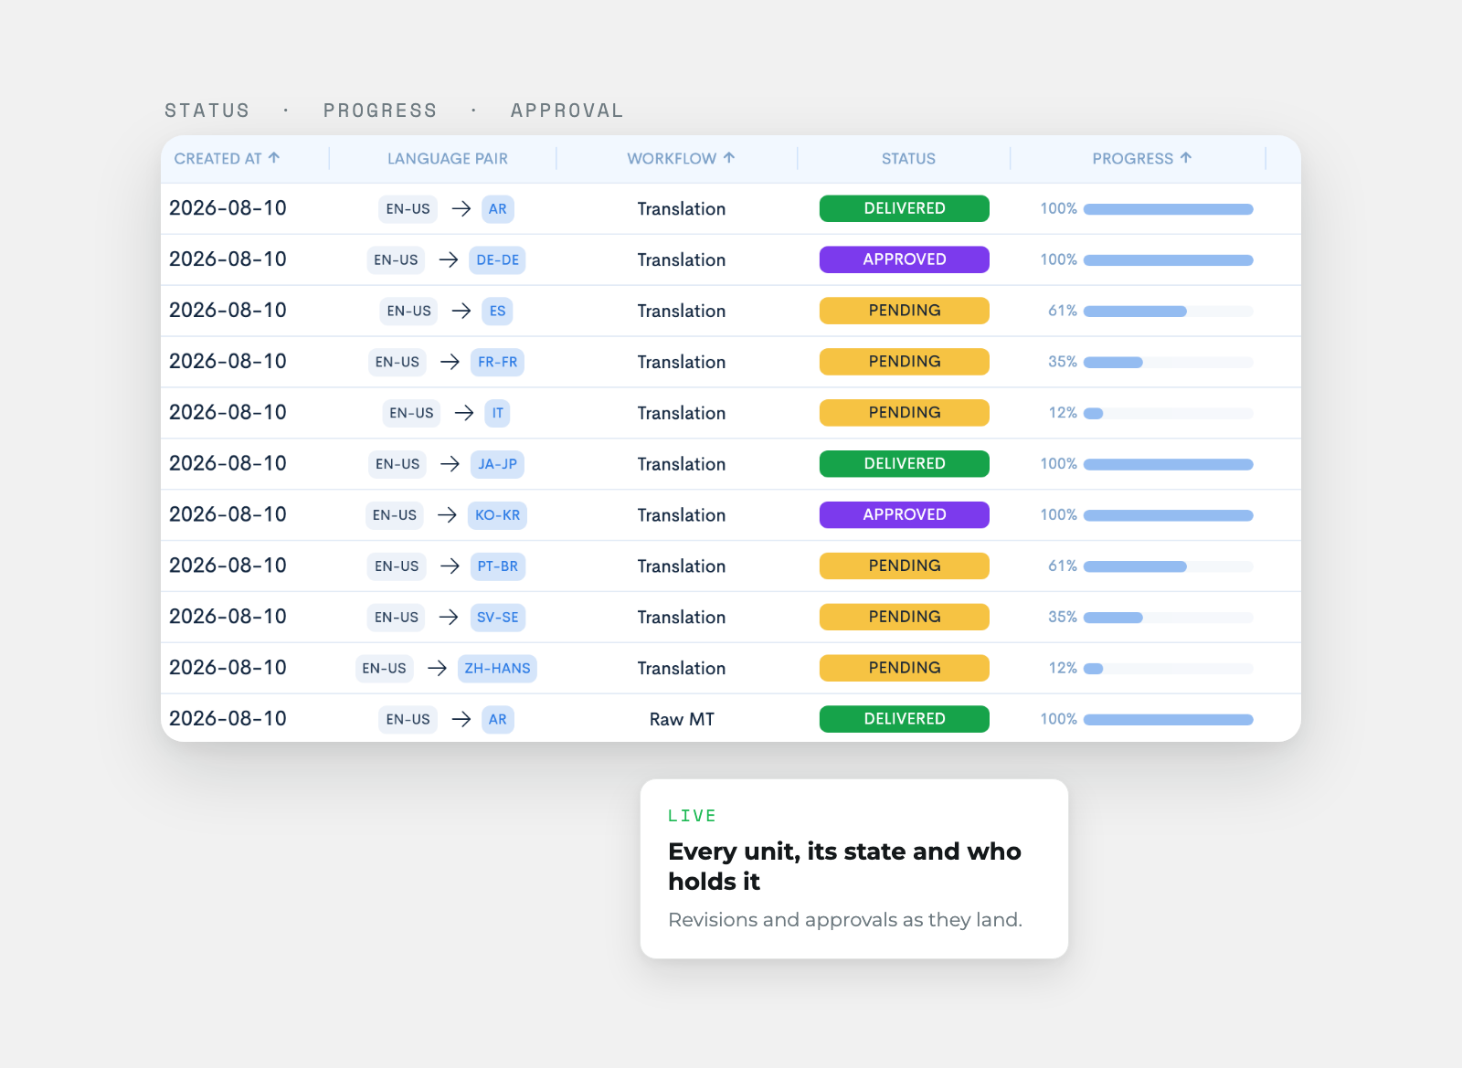
Task: Select the FR-FR target language tag
Action: 497,363
